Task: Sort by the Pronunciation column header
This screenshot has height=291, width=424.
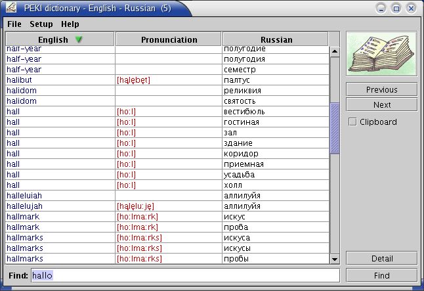Action: (169, 39)
